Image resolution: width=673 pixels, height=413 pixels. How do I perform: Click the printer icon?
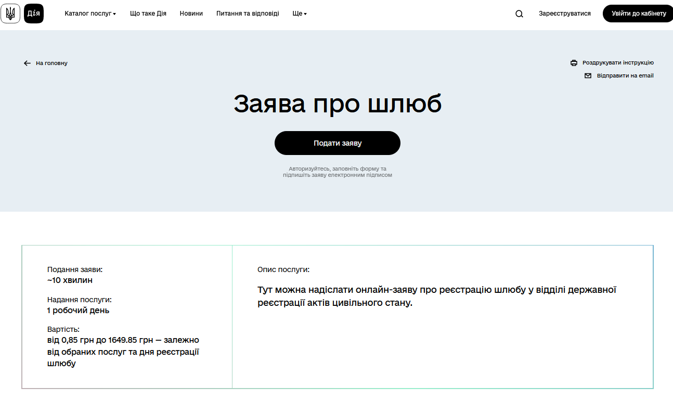[574, 63]
